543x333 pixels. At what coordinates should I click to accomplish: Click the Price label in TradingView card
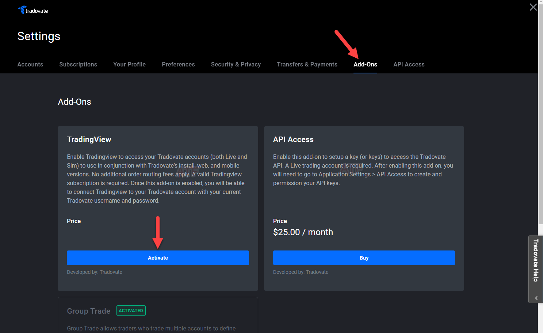pos(74,221)
